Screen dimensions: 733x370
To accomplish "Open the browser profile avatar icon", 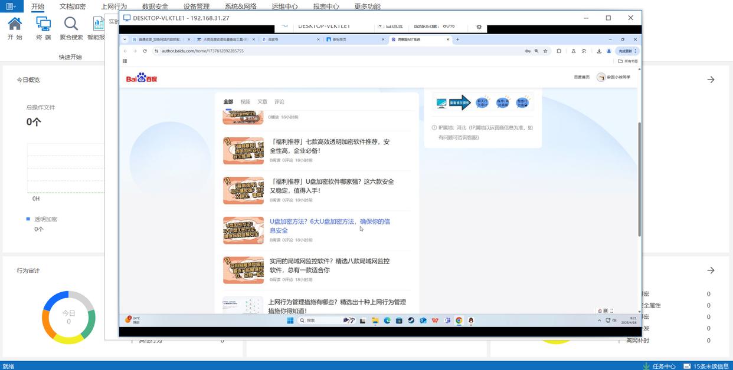I will (x=609, y=51).
